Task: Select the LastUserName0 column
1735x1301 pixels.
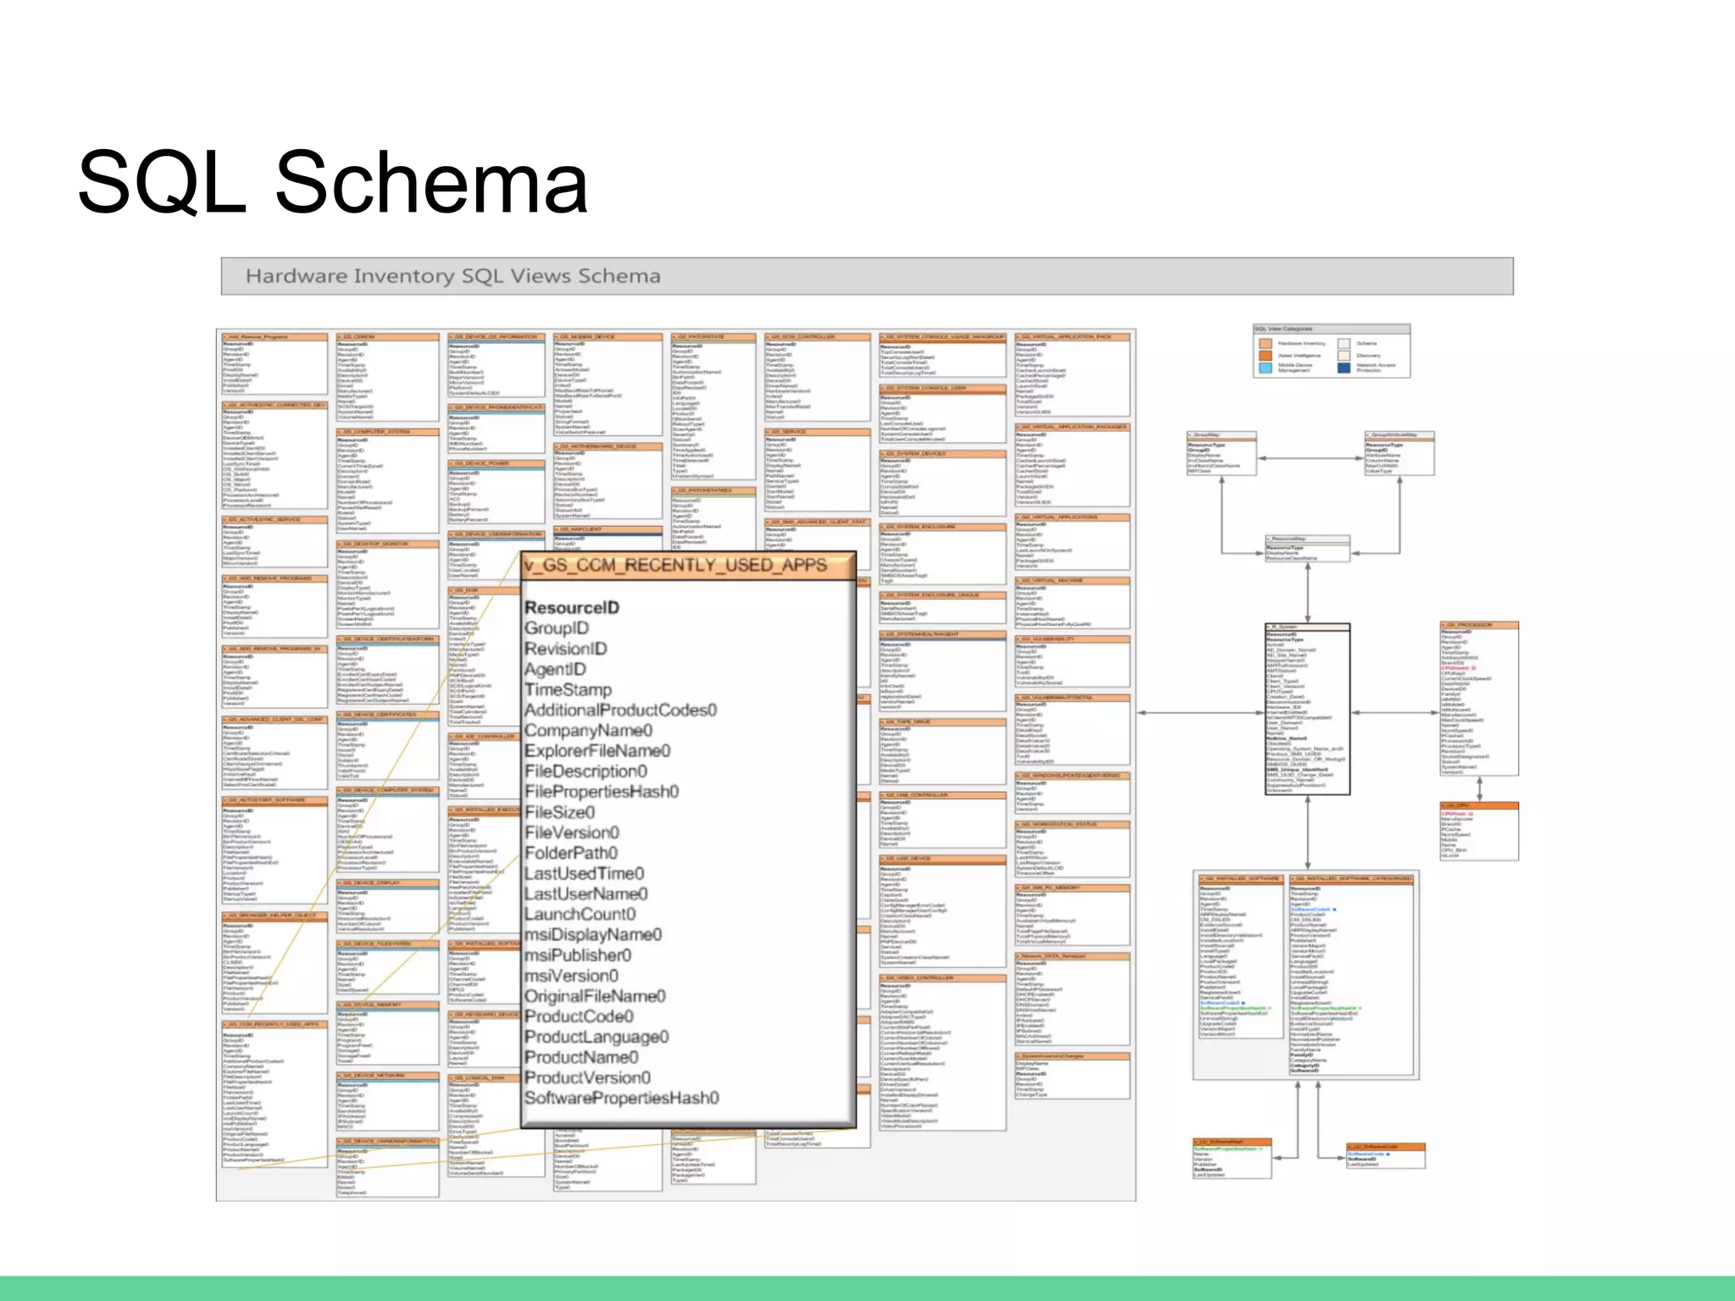Action: click(x=586, y=894)
